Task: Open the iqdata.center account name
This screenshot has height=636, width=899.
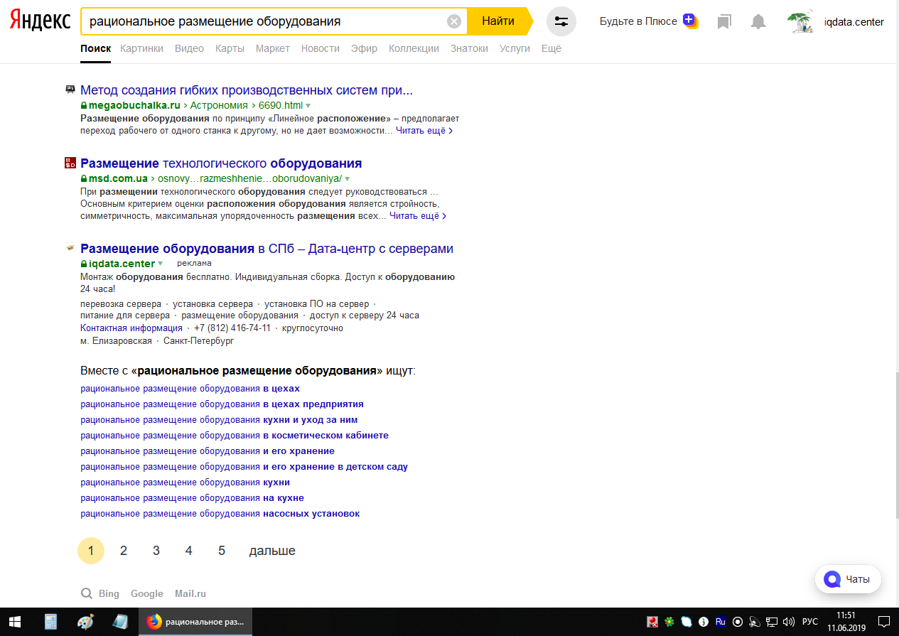Action: 854,21
